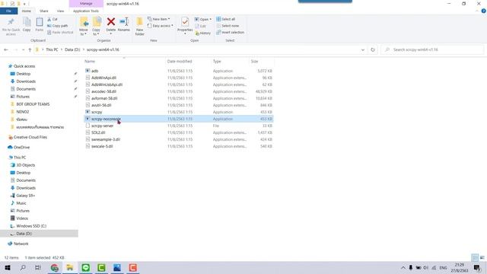The image size is (487, 274).
Task: Switch to the Large icons view icon
Action: pos(482,257)
